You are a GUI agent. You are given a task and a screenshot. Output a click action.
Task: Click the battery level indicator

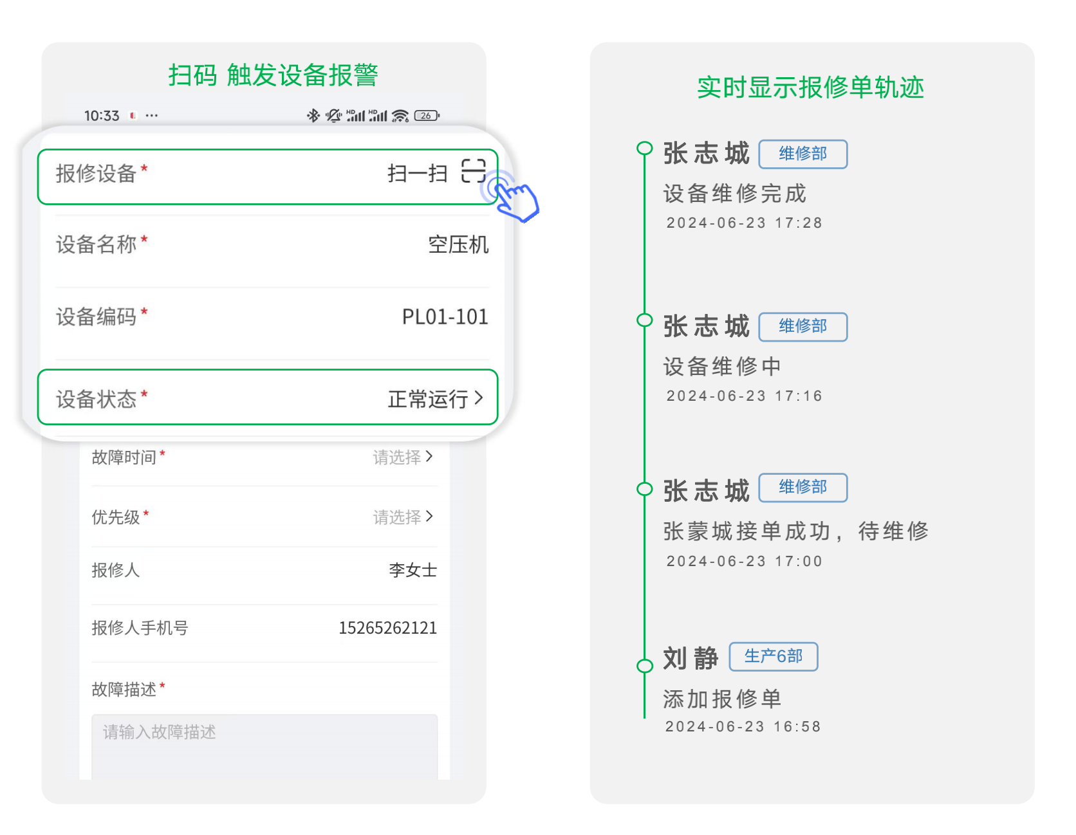click(427, 116)
